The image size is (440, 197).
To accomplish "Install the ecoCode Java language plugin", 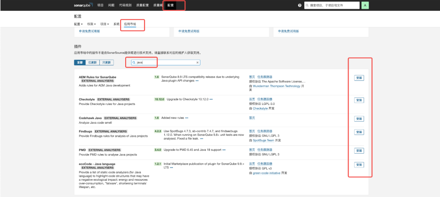I will pyautogui.click(x=359, y=165).
